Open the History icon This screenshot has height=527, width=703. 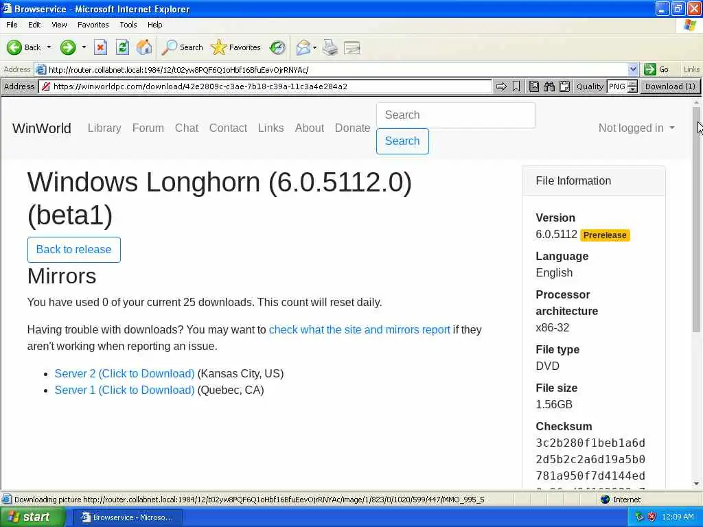tap(277, 47)
